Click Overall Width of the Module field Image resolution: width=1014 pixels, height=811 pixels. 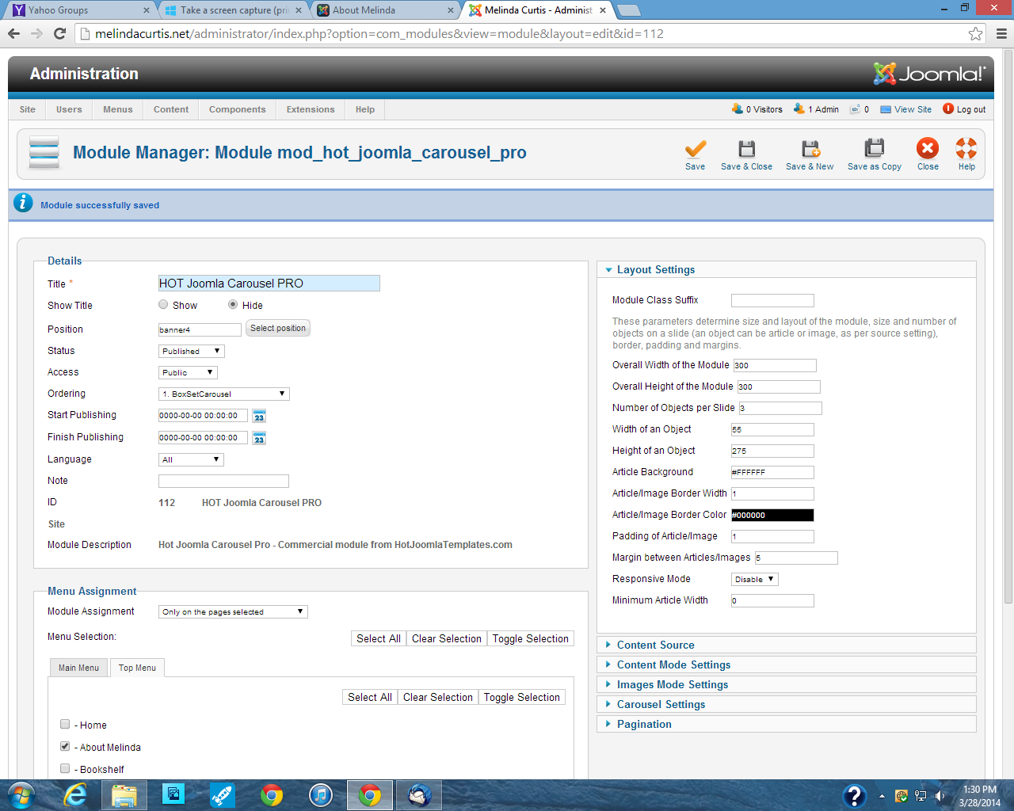(x=775, y=365)
